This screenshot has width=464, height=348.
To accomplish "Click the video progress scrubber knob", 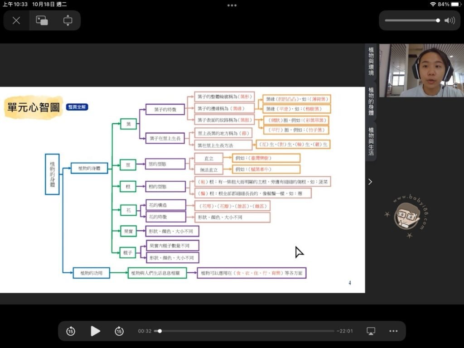I will coord(159,331).
